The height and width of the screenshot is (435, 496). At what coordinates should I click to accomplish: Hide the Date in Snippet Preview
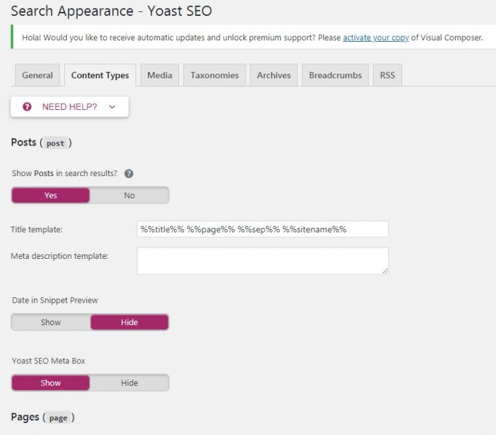pyautogui.click(x=130, y=322)
